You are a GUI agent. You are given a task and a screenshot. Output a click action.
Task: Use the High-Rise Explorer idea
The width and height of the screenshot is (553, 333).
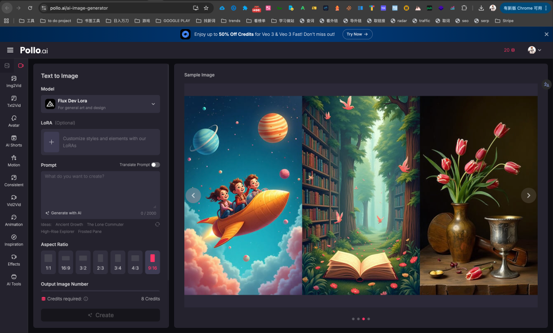[57, 232]
